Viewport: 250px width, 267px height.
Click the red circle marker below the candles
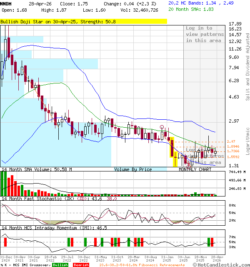pyautogui.click(x=189, y=166)
